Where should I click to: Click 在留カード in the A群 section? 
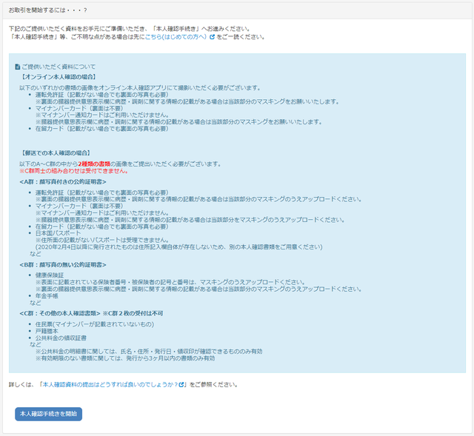coord(102,227)
